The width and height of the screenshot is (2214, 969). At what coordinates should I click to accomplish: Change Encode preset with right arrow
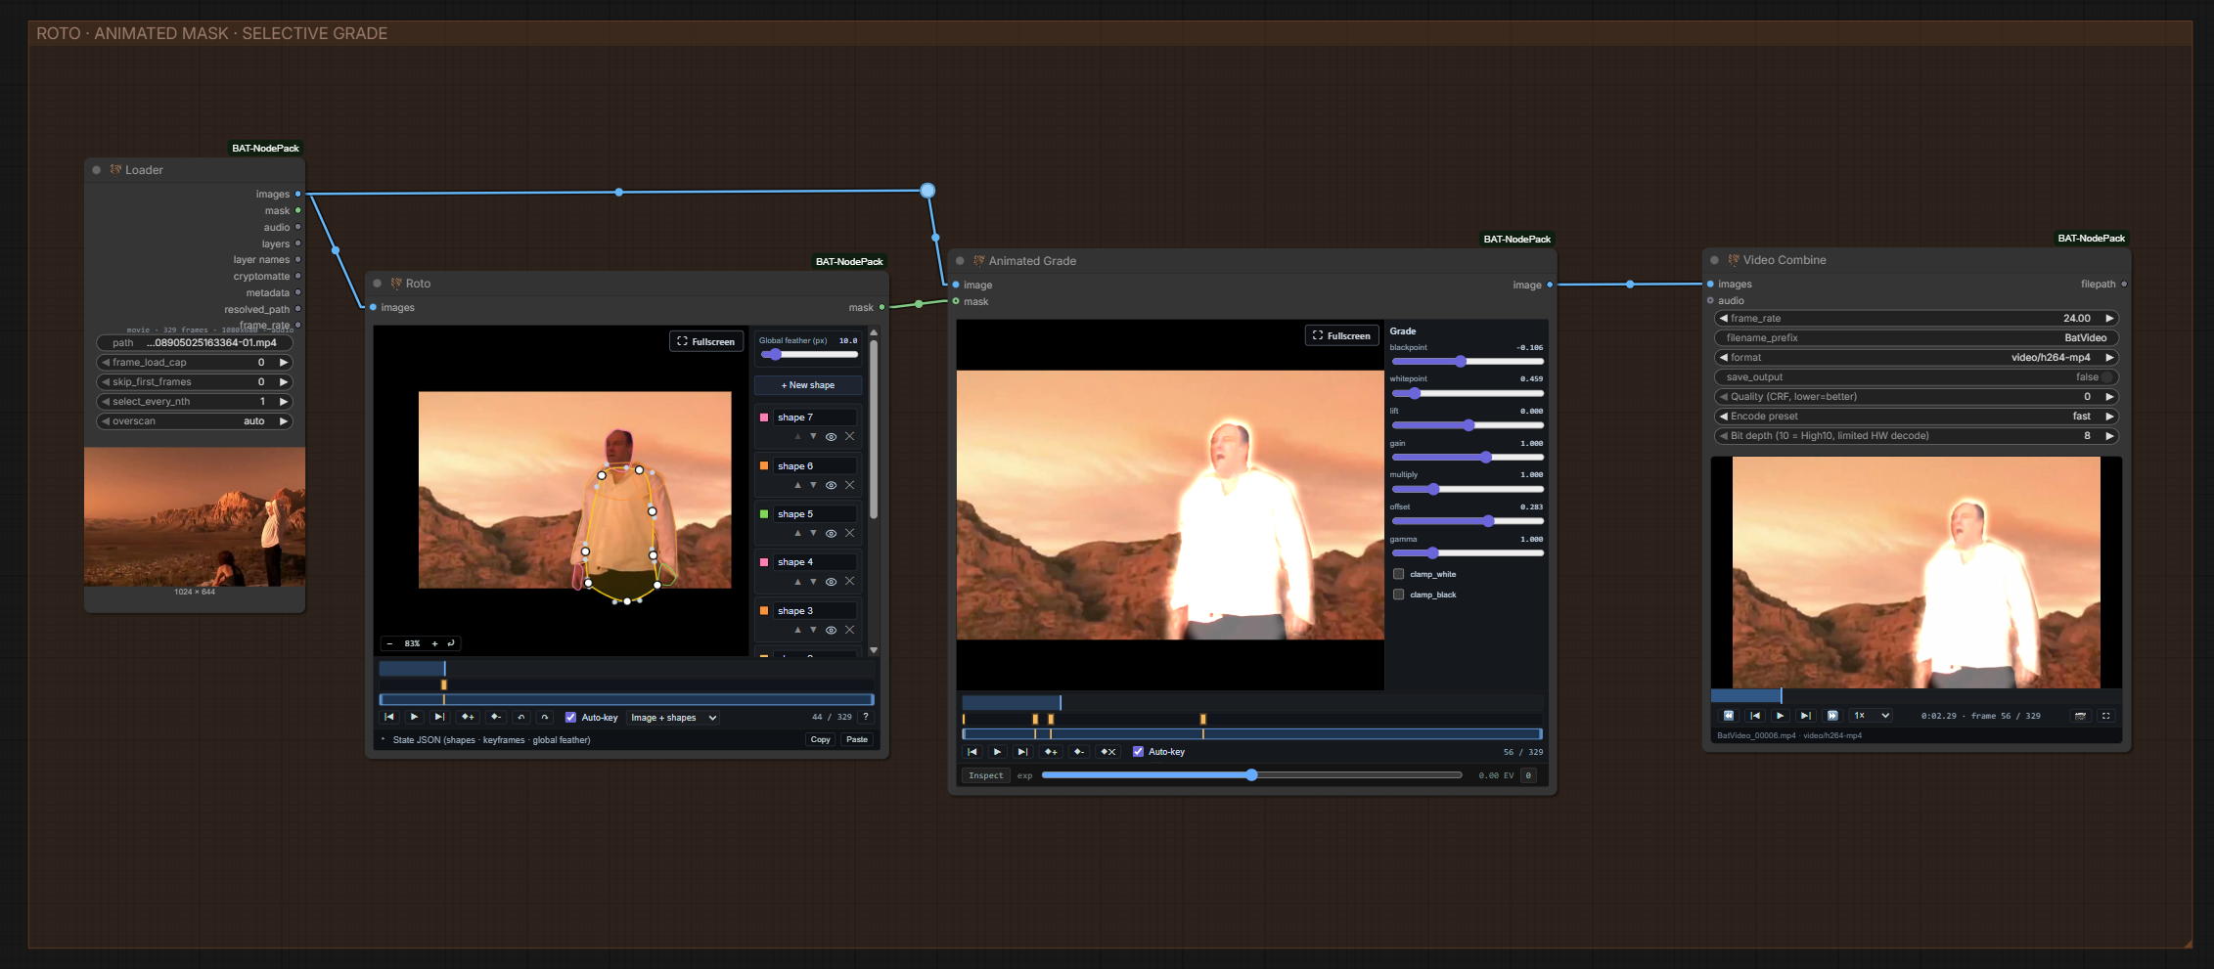2109,417
